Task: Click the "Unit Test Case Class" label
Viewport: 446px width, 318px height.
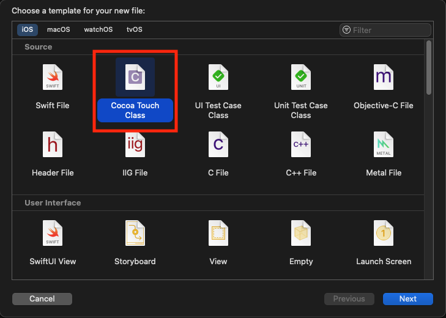Action: point(301,110)
